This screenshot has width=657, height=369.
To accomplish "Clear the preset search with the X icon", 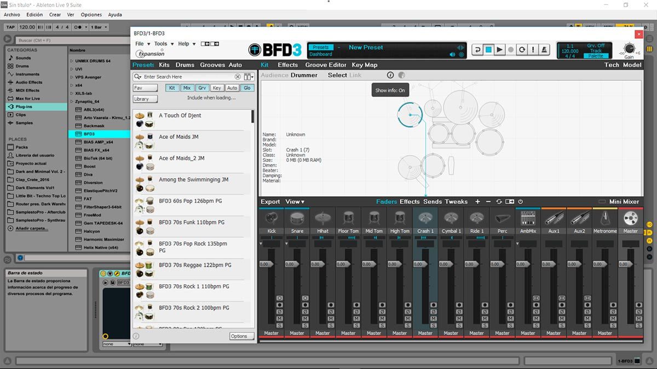I will coord(238,77).
